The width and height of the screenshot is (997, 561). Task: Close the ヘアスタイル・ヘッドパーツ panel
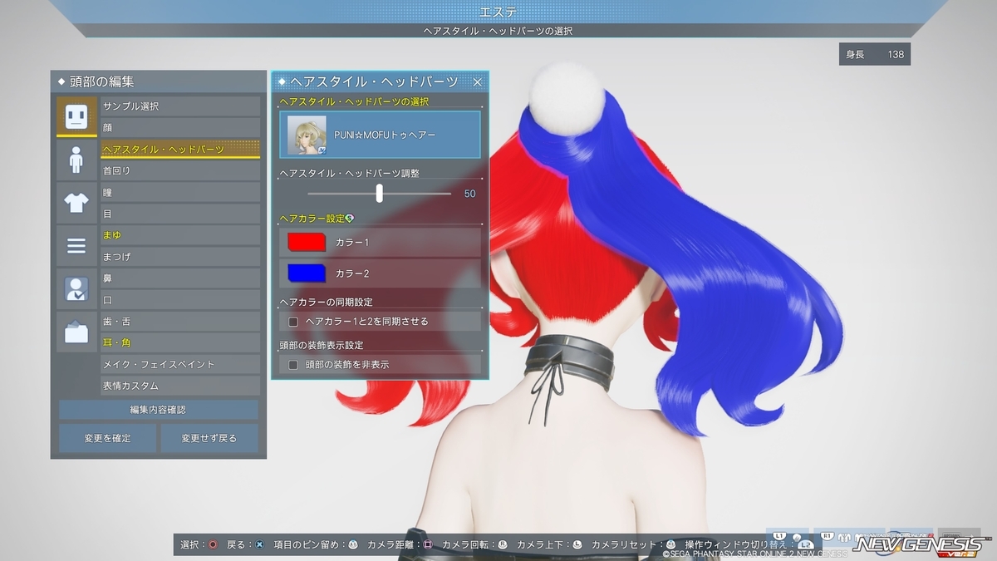pyautogui.click(x=478, y=82)
